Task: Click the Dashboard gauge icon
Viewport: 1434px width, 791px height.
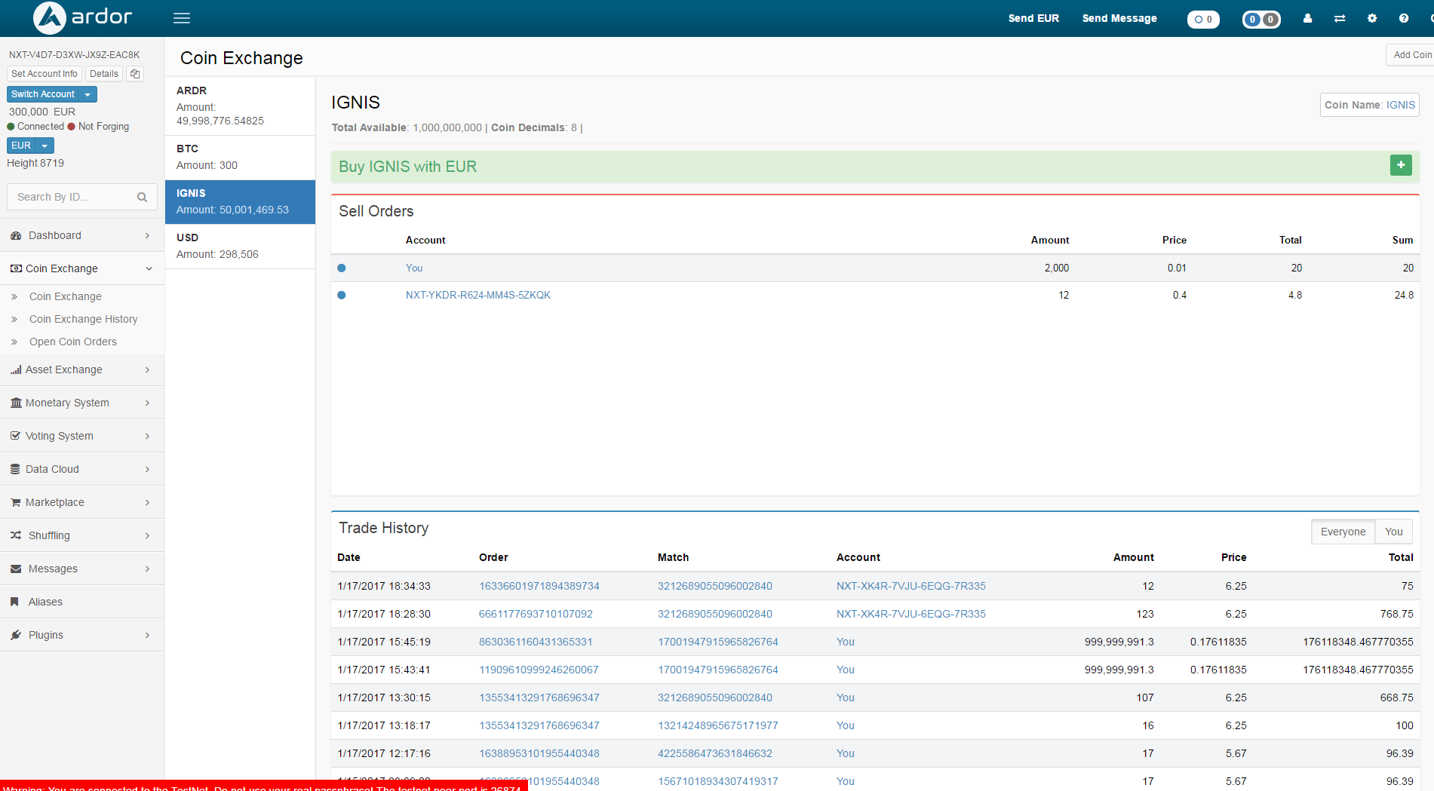Action: pos(16,235)
